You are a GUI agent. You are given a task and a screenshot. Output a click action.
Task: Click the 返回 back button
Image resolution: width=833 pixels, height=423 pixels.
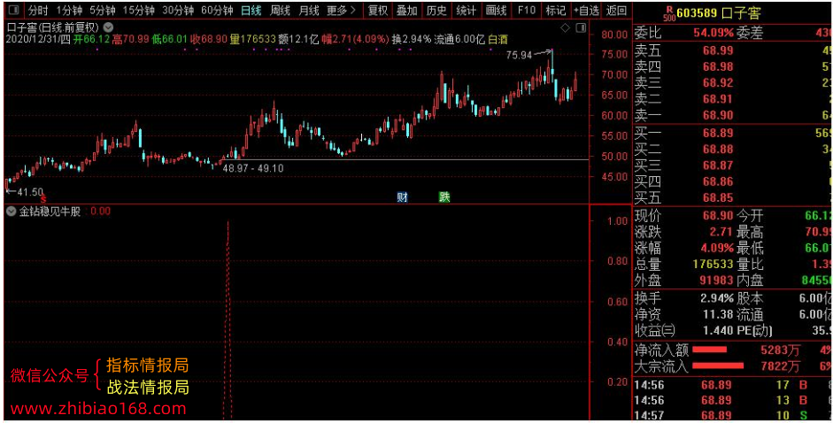tap(616, 10)
